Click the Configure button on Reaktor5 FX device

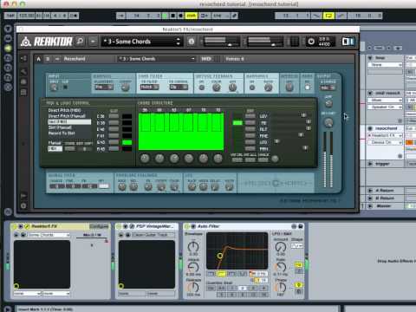point(99,226)
